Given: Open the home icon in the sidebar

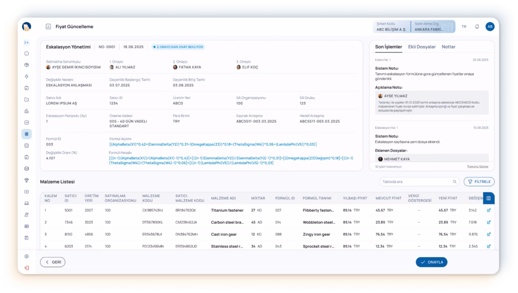Looking at the screenshot, I should click(27, 53).
